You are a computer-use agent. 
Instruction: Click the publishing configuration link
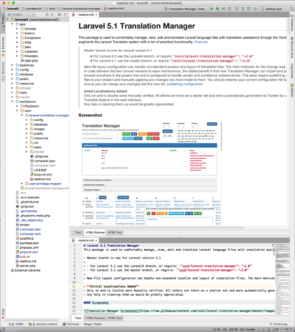pyautogui.click(x=184, y=84)
